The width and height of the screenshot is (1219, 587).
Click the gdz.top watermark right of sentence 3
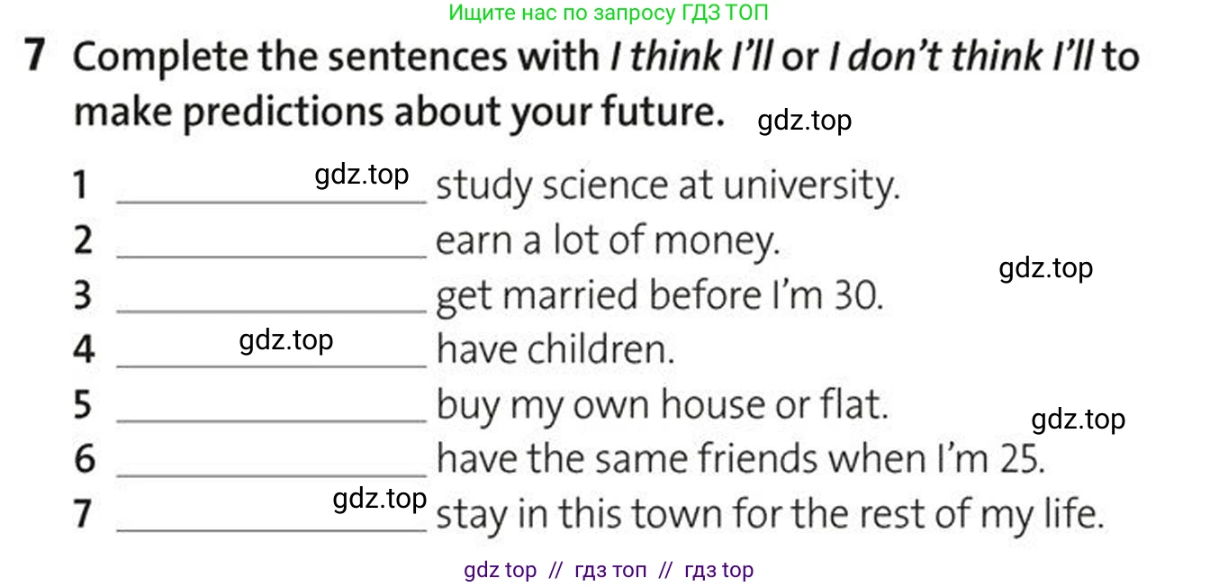click(1046, 267)
